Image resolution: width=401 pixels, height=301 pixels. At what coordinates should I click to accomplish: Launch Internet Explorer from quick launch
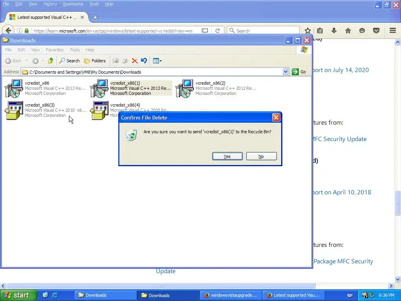55,295
